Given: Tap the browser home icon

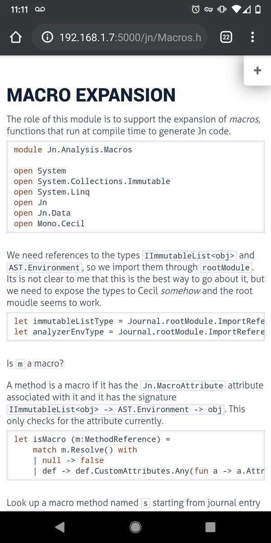Looking at the screenshot, I should click(x=16, y=37).
